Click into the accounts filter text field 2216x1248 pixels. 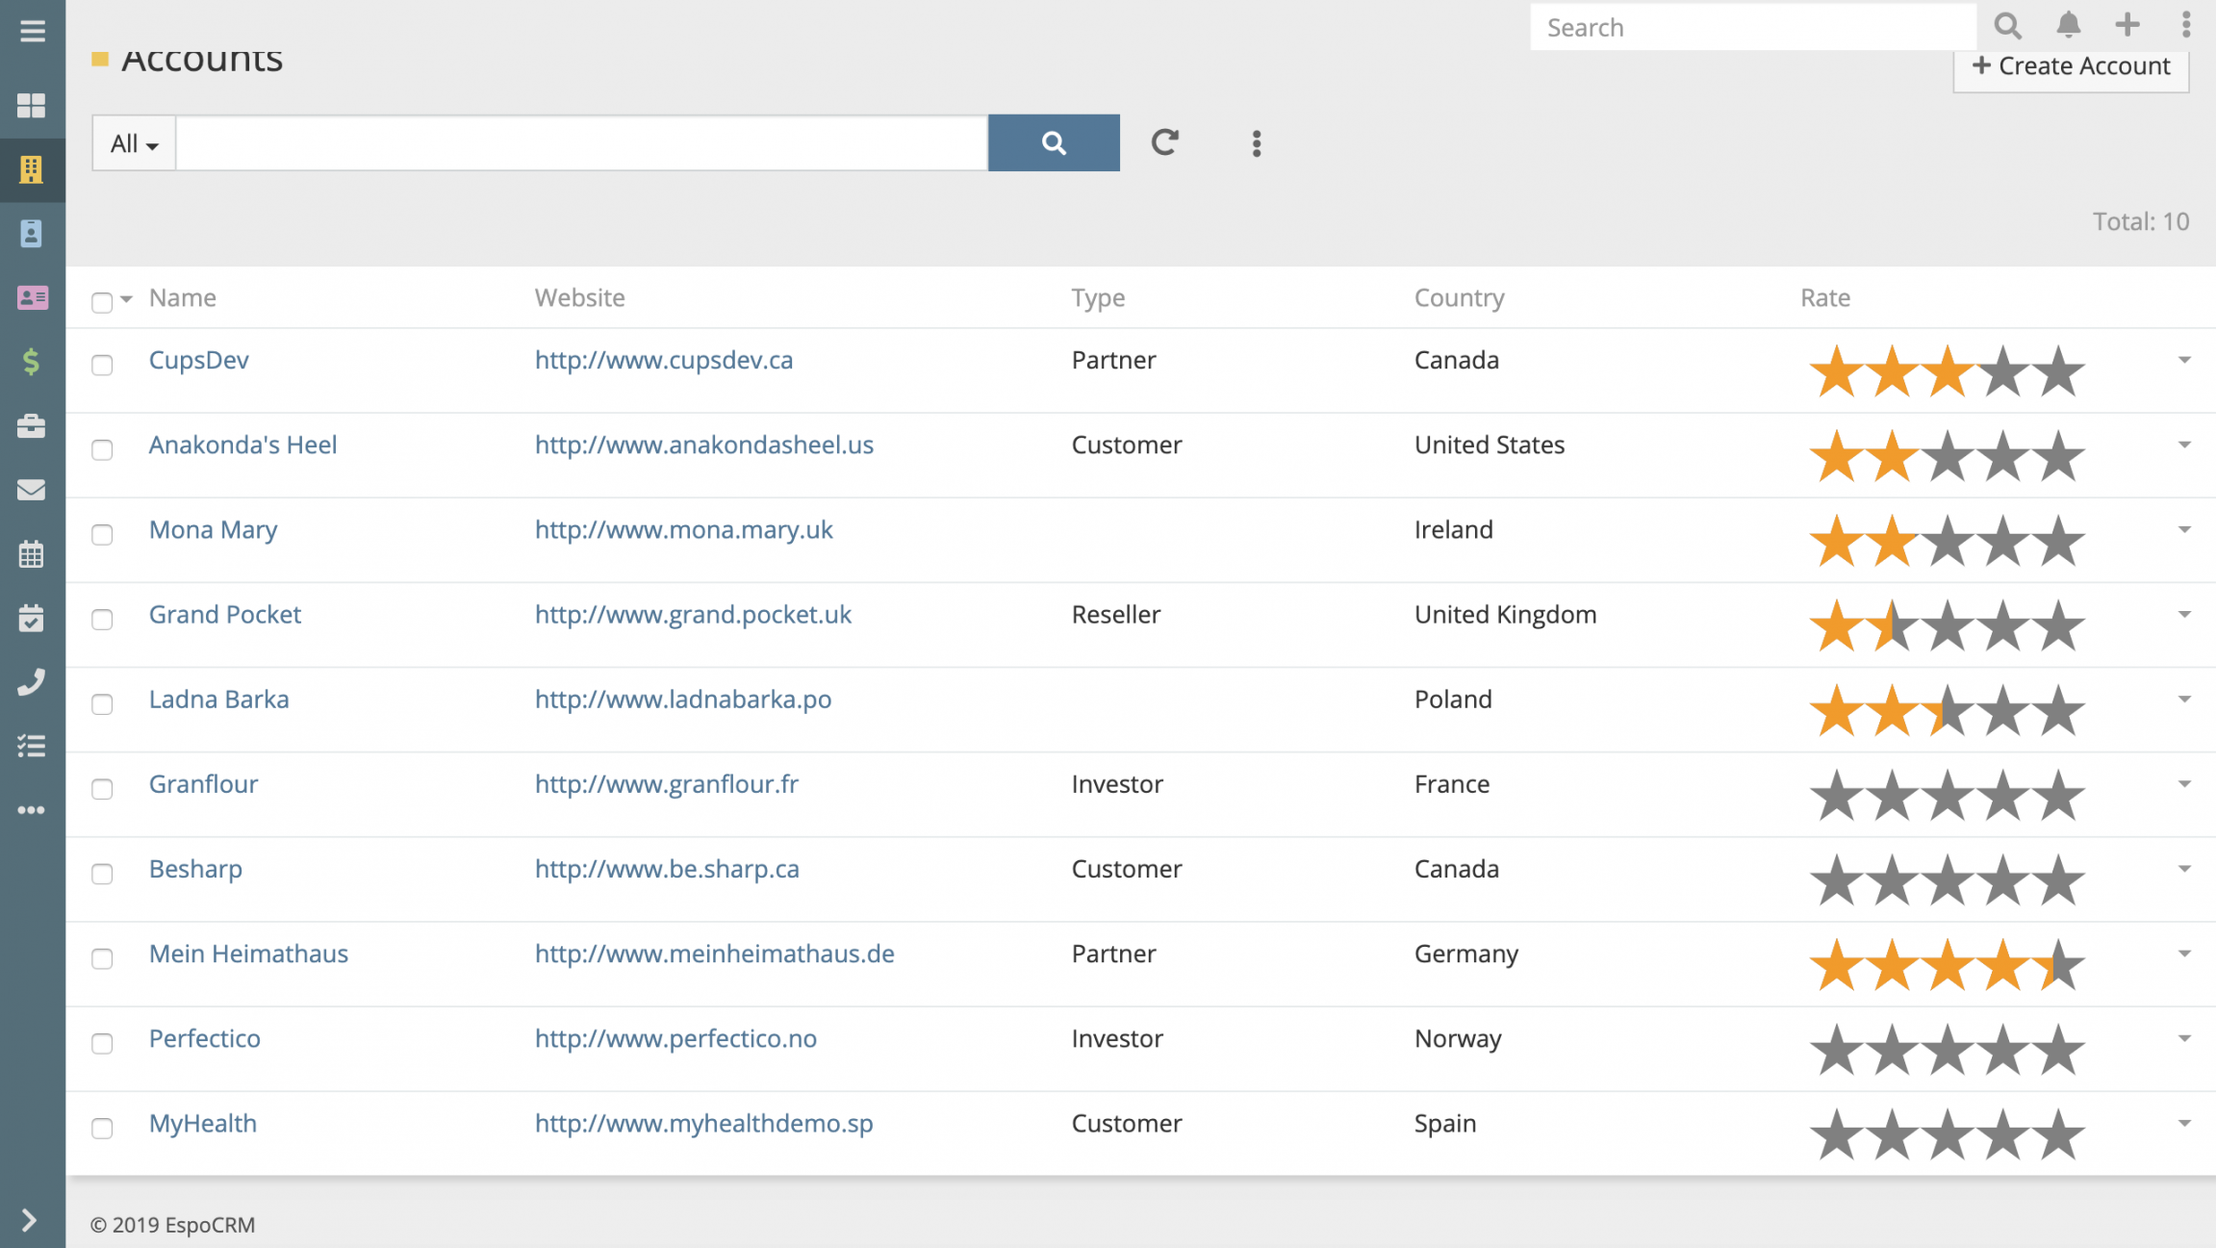581,143
